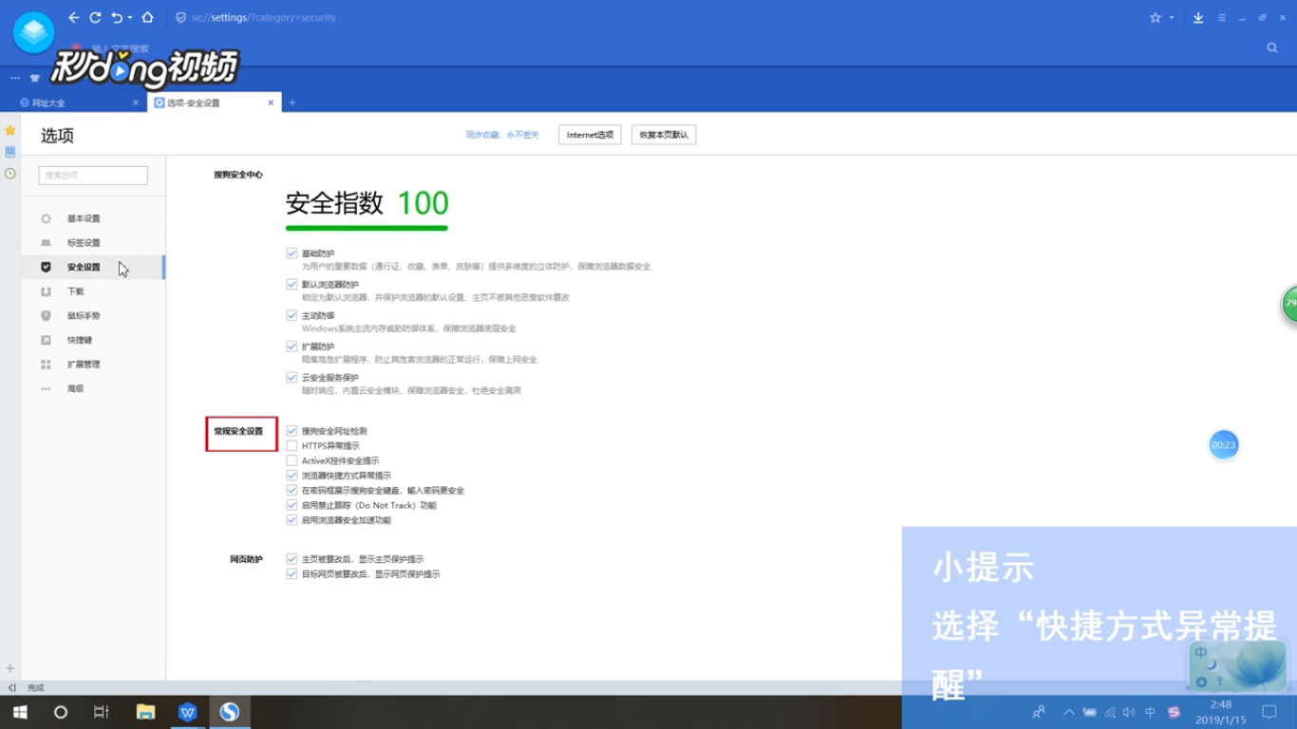
Task: Expand the favorites dropdown arrow
Action: (1172, 18)
